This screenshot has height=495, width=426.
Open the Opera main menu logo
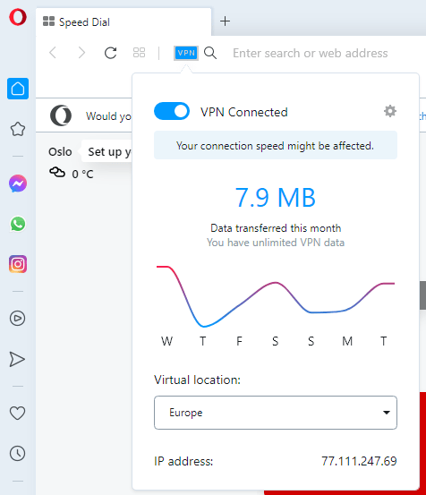click(x=18, y=17)
